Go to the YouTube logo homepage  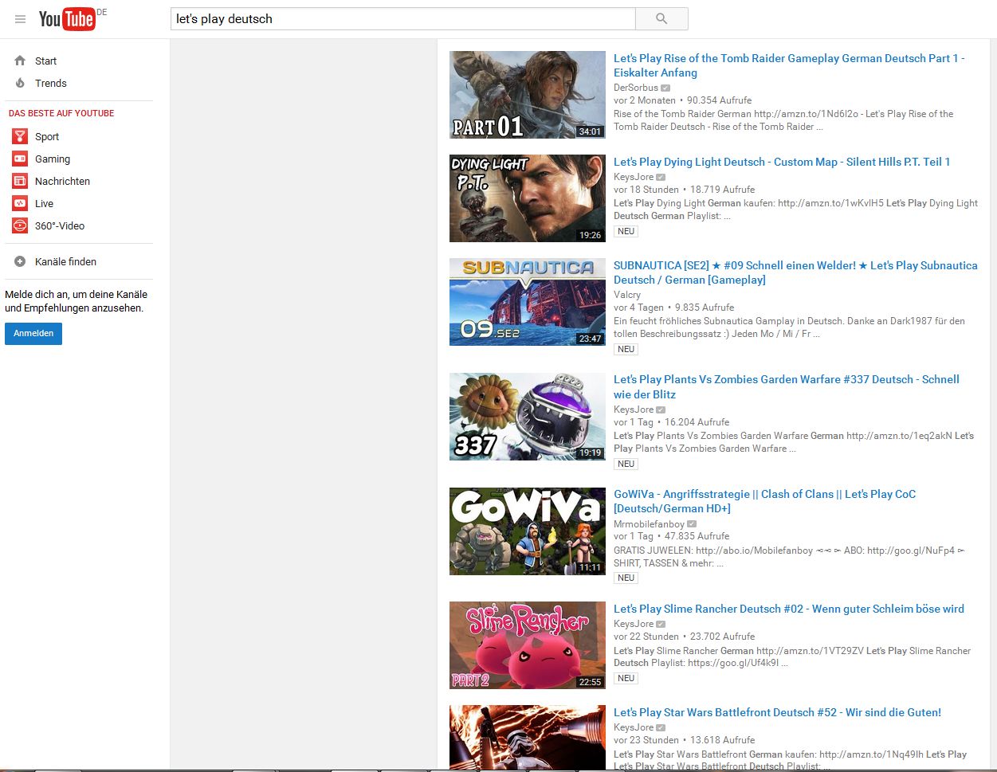68,18
